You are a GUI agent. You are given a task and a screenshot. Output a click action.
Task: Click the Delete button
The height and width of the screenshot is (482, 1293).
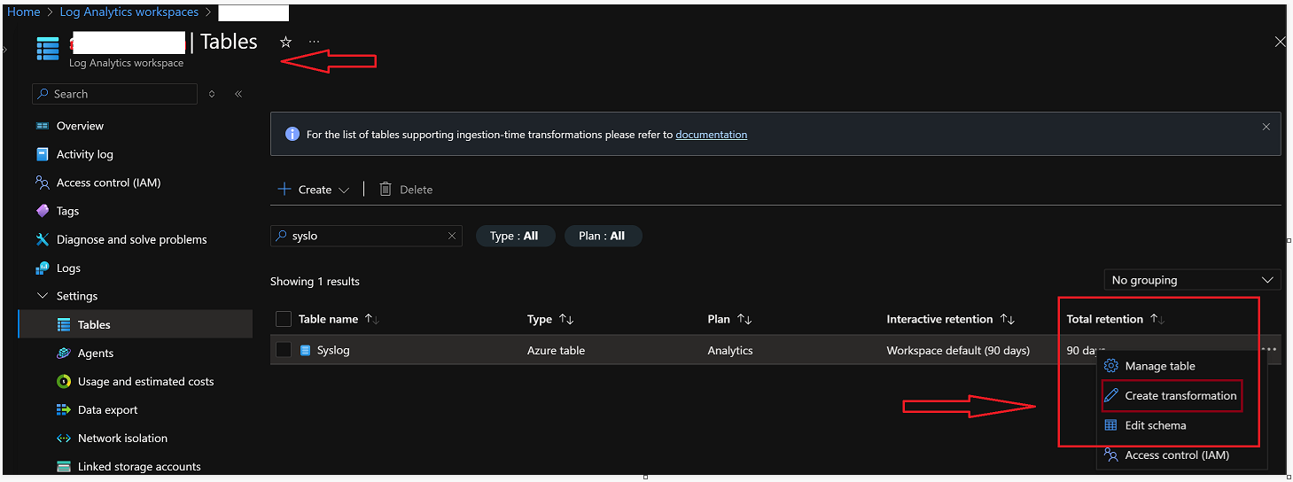pyautogui.click(x=406, y=190)
